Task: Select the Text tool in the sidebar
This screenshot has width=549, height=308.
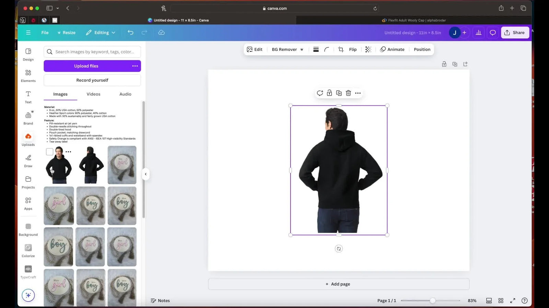Action: [x=28, y=97]
